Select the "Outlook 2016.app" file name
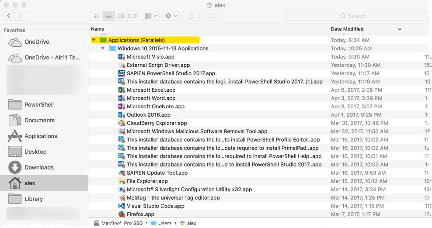Image resolution: width=432 pixels, height=228 pixels. click(149, 114)
